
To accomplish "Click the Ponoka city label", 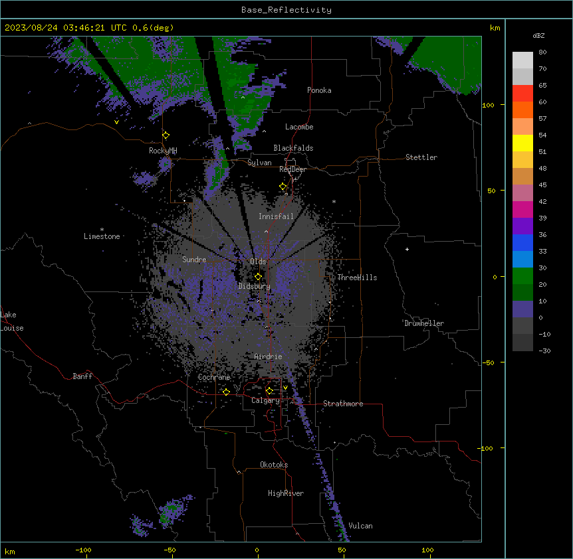I will (319, 90).
